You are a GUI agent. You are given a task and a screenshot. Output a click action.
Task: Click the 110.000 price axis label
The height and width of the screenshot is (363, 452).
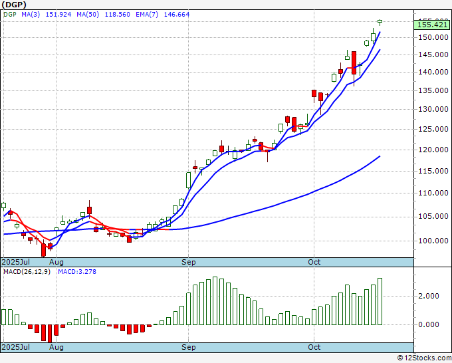pos(433,193)
